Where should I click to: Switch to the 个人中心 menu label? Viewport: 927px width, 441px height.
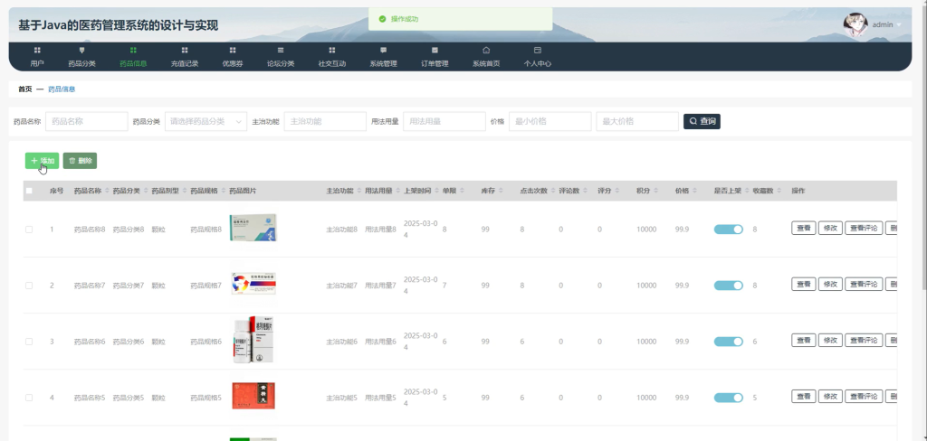538,64
